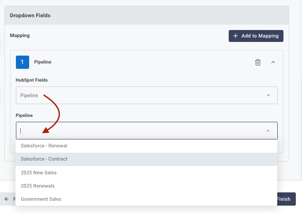This screenshot has height=214, width=302.
Task: Click the plus icon on Add to Mapping
Action: click(235, 36)
